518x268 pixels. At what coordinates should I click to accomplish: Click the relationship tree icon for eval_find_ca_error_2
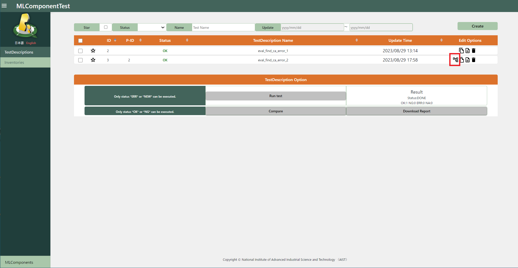tap(455, 60)
